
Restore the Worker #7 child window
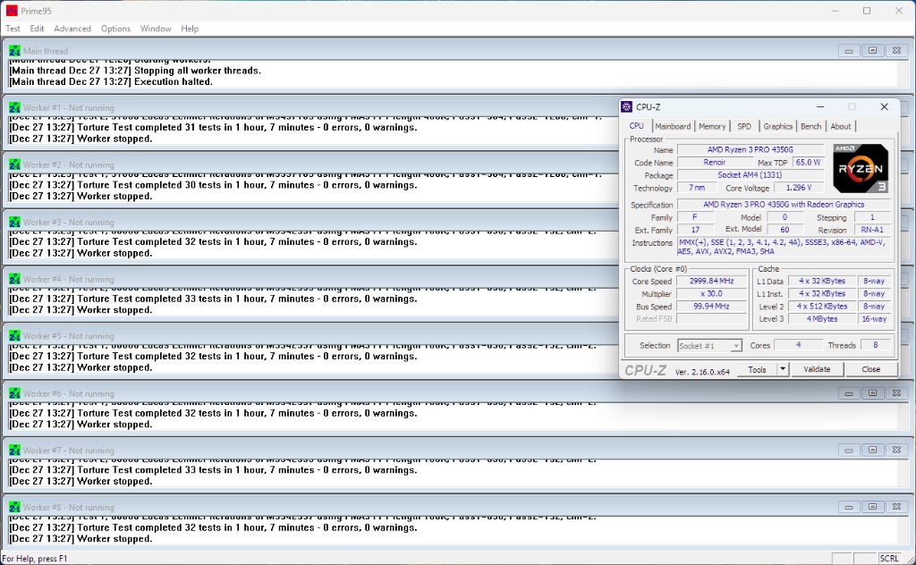pos(872,451)
